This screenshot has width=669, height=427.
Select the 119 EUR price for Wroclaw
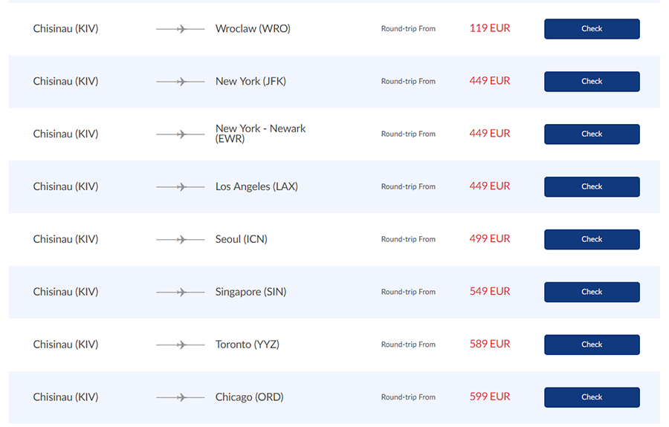pos(490,28)
